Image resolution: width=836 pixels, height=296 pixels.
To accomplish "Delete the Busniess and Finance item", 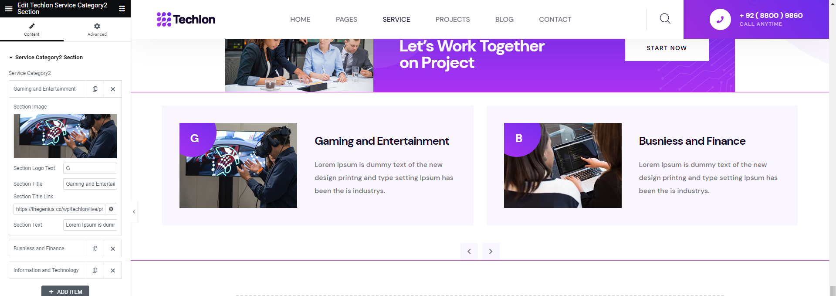I will [113, 248].
